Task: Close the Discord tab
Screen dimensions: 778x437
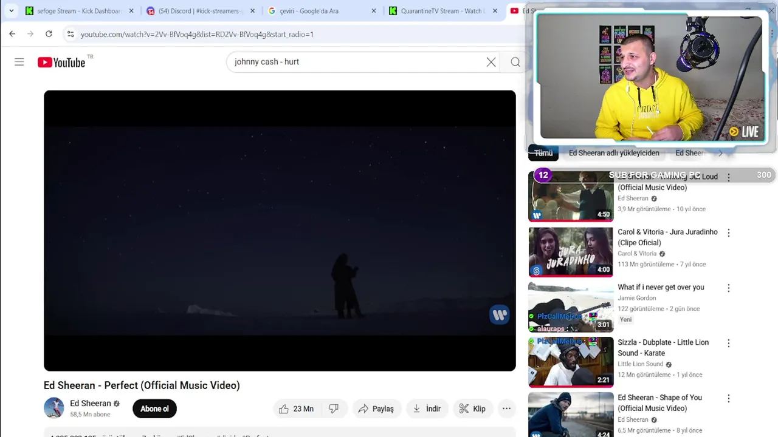Action: pyautogui.click(x=252, y=11)
